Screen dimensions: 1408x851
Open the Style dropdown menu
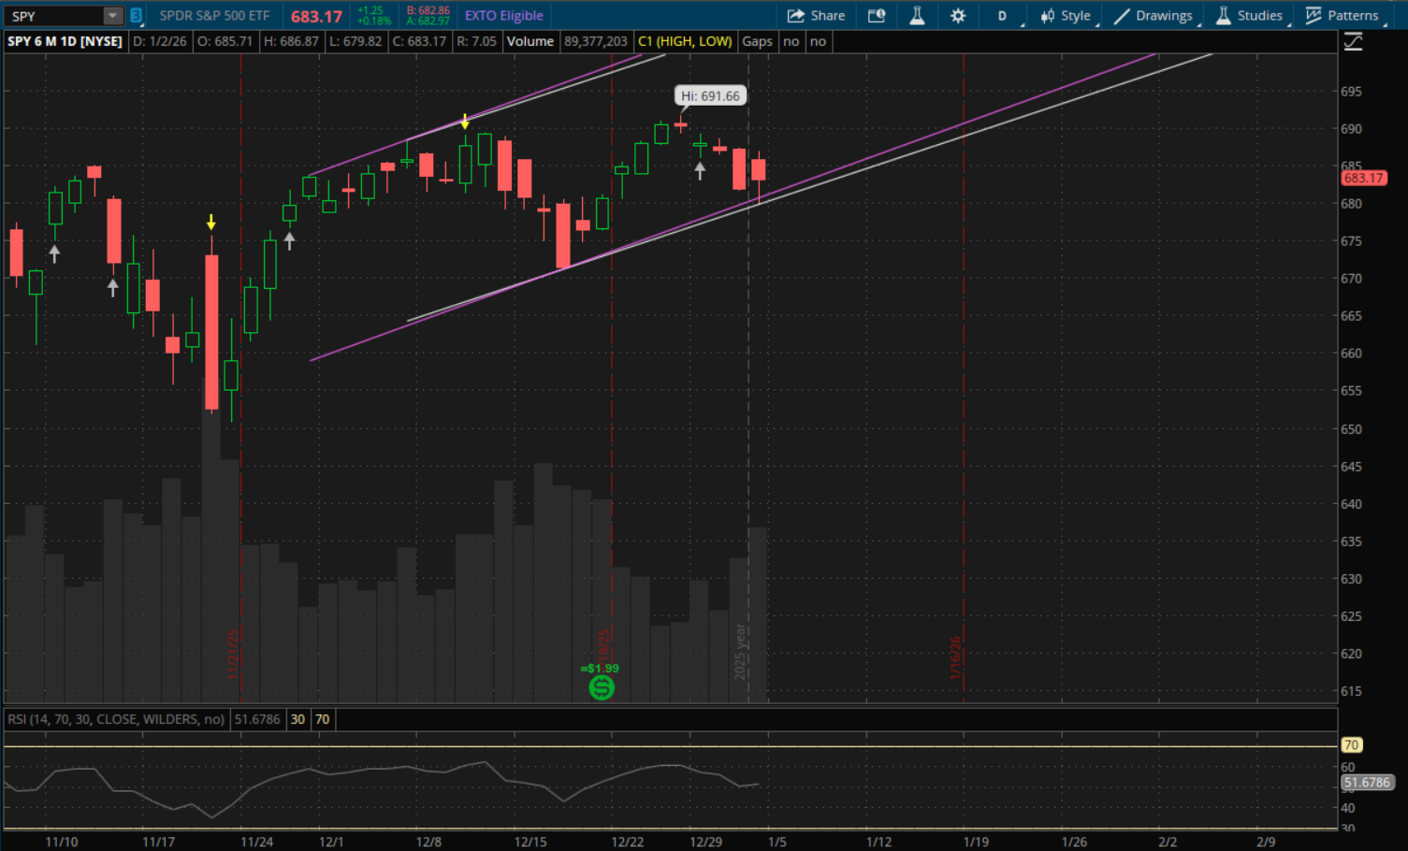1066,16
